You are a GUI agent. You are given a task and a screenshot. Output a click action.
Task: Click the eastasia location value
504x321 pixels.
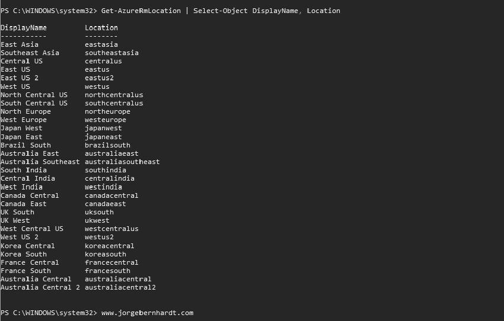tap(101, 44)
